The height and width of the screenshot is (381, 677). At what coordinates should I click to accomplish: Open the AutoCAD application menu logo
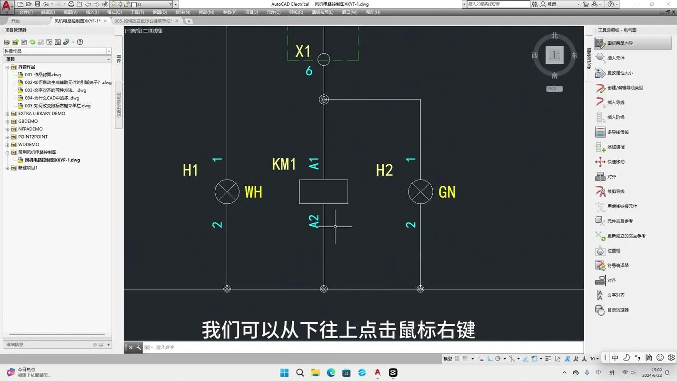click(7, 6)
